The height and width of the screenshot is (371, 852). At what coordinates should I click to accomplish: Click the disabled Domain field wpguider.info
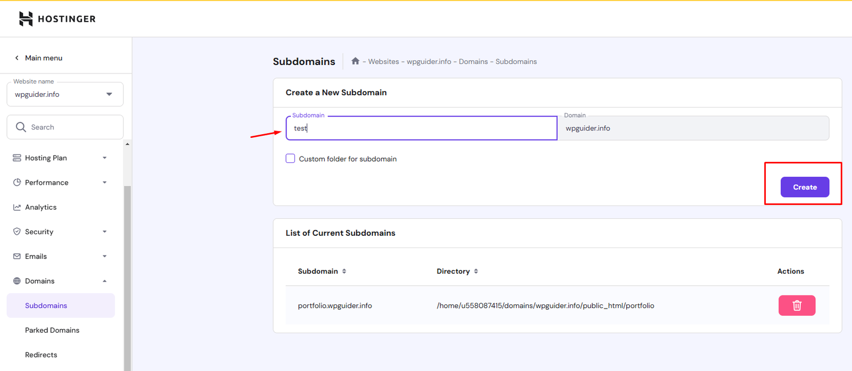pyautogui.click(x=693, y=128)
